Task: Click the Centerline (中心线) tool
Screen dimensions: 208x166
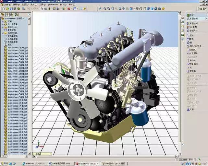Action: coord(191,60)
